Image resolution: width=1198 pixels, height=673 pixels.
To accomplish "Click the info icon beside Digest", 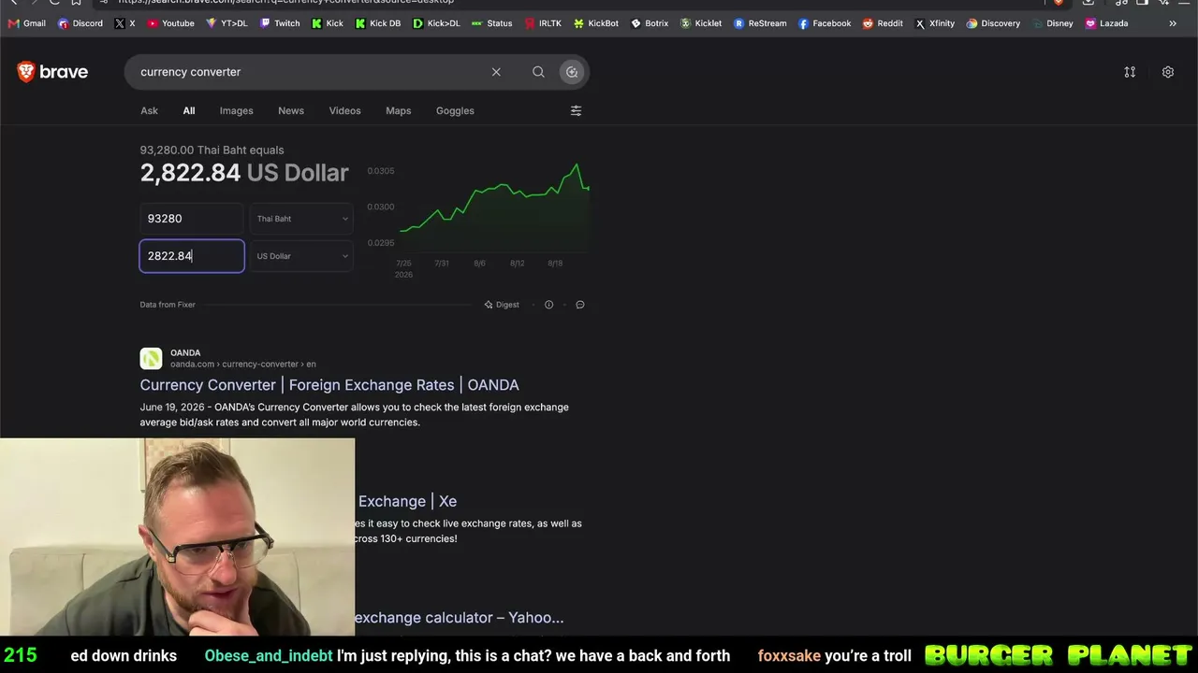I will 548,305.
